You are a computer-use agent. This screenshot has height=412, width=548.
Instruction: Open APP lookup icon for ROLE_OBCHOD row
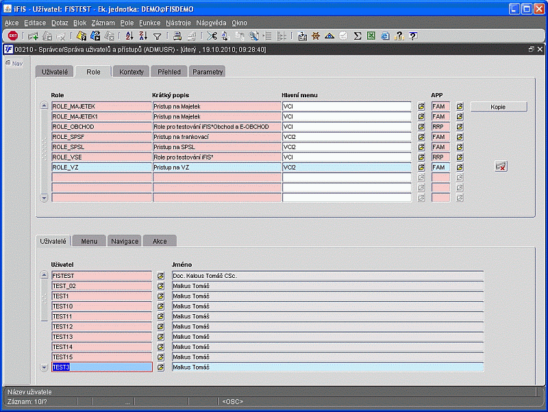pos(460,127)
